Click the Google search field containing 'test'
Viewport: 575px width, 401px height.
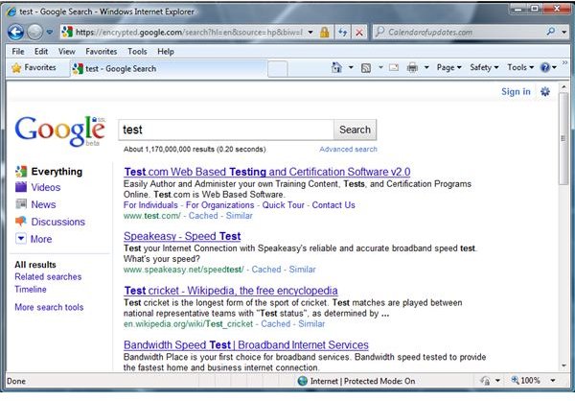pos(226,130)
